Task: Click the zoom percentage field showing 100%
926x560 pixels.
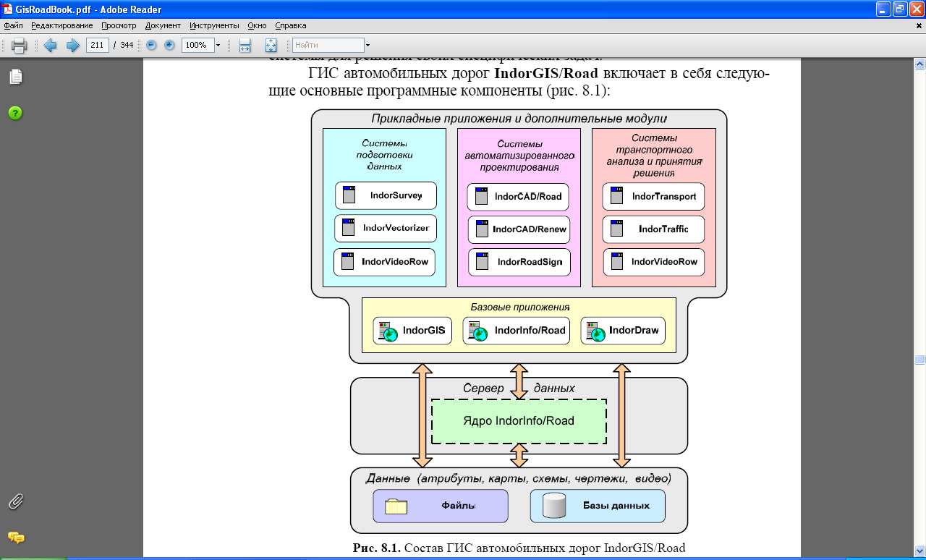Action: (197, 45)
